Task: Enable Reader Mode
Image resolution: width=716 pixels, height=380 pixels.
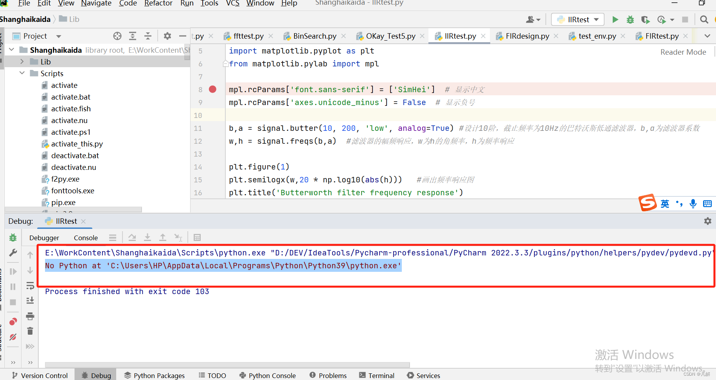Action: click(x=683, y=52)
